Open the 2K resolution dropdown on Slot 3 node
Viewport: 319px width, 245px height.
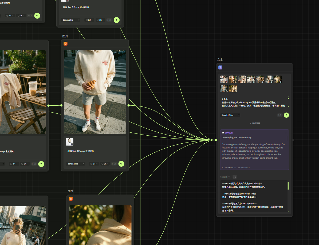[100, 20]
